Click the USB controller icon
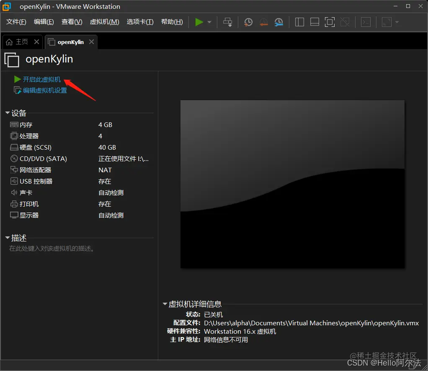 click(14, 181)
